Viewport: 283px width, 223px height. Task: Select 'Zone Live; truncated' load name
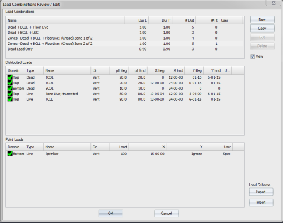tap(61, 94)
